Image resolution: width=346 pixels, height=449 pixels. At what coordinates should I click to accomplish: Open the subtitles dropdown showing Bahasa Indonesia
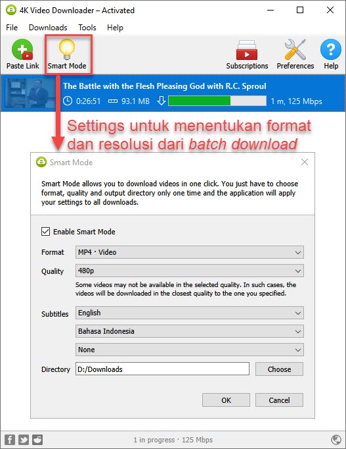190,331
